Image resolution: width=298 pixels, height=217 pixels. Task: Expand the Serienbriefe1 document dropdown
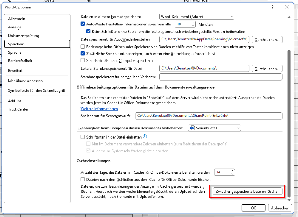pyautogui.click(x=214, y=128)
